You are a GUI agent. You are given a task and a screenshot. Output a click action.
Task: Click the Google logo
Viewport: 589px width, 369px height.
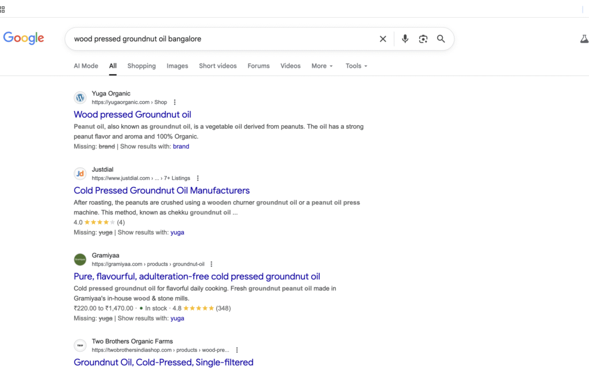pos(24,38)
